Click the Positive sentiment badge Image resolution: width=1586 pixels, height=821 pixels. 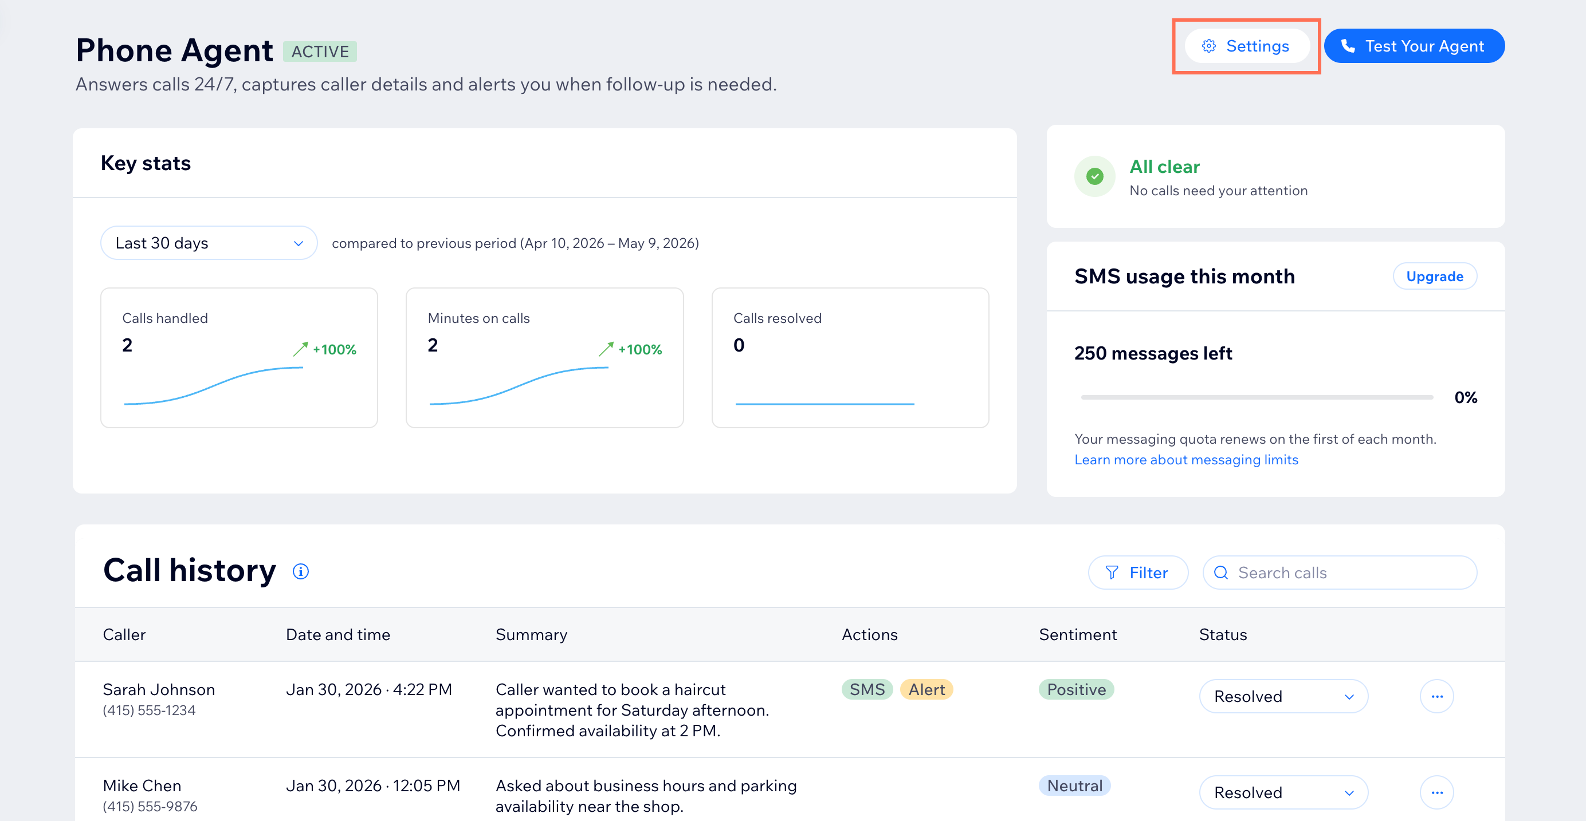[1076, 689]
